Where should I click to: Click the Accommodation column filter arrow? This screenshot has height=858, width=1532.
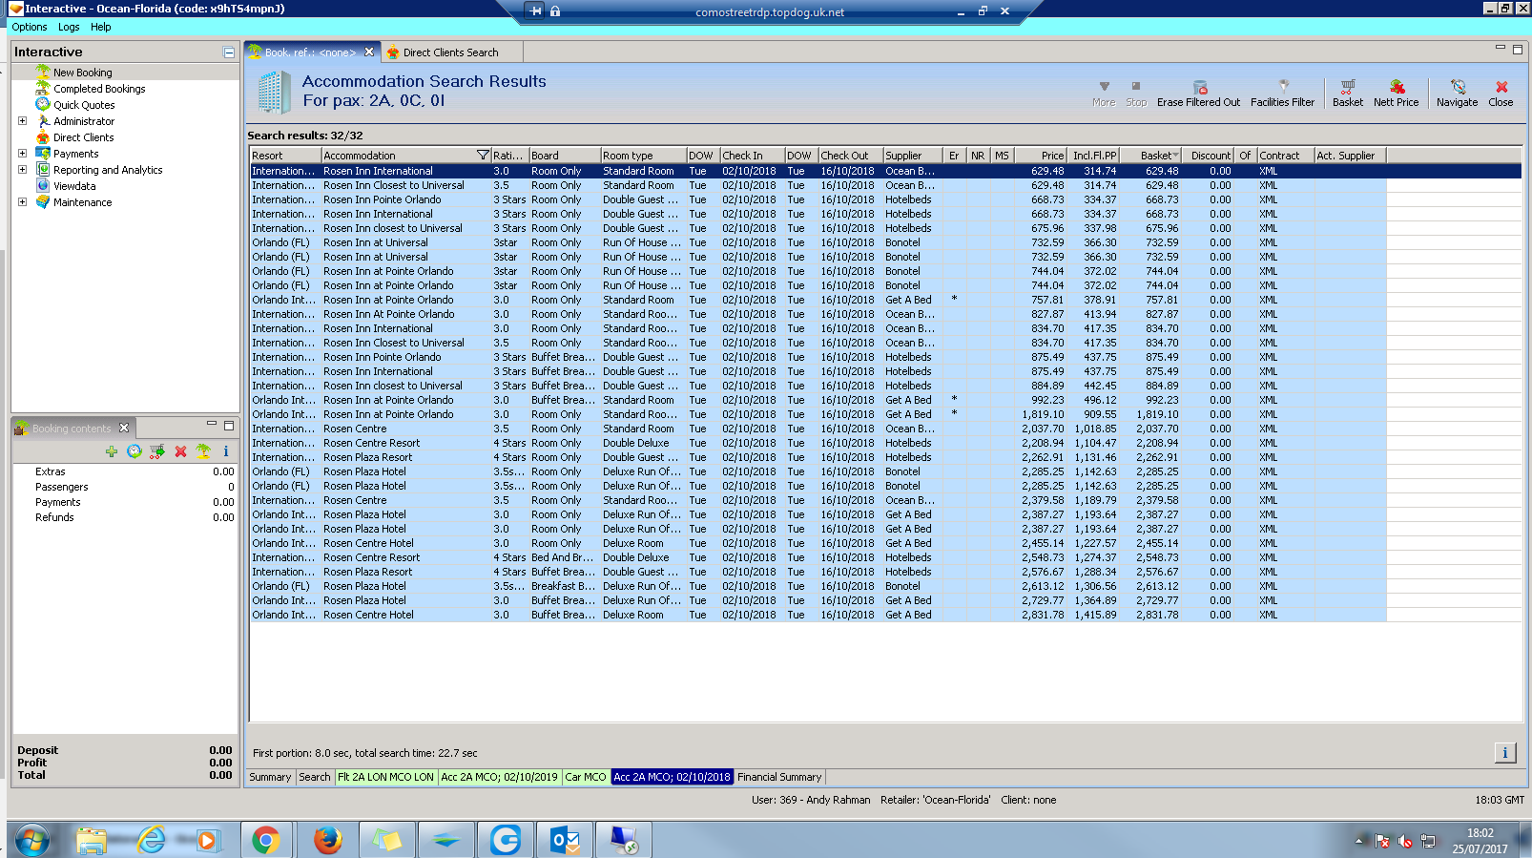(483, 156)
